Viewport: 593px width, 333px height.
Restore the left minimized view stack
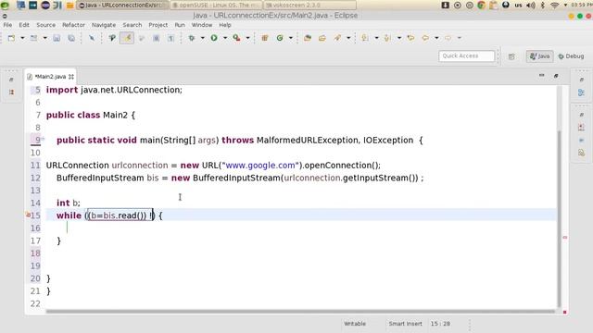tap(11, 80)
